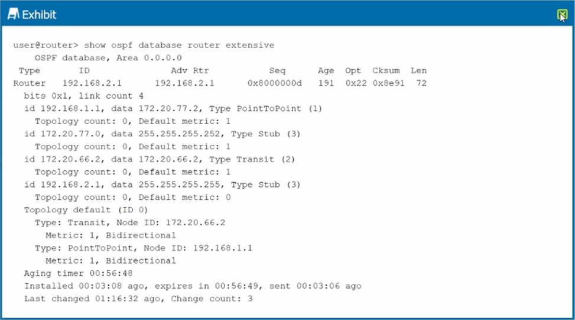Screen dimensions: 575x320
Task: Click the Topology default (ID 0) line
Action: (x=86, y=210)
